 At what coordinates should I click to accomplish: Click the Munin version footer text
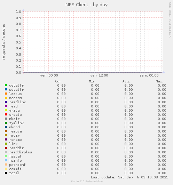87,181
